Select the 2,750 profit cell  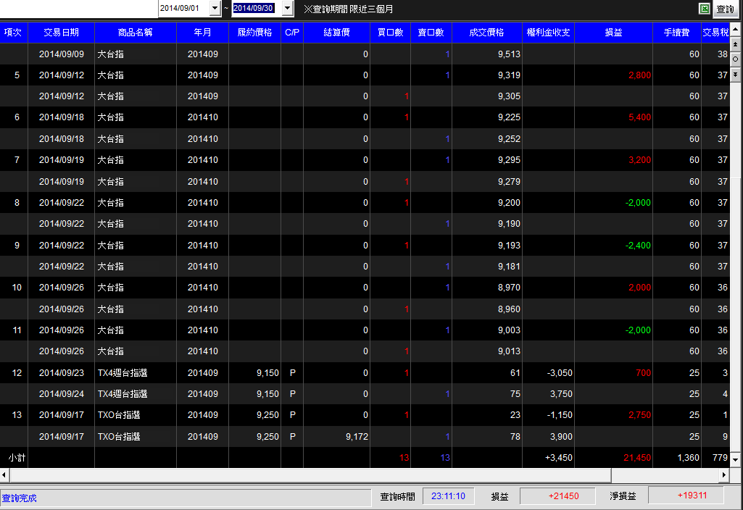[x=614, y=415]
